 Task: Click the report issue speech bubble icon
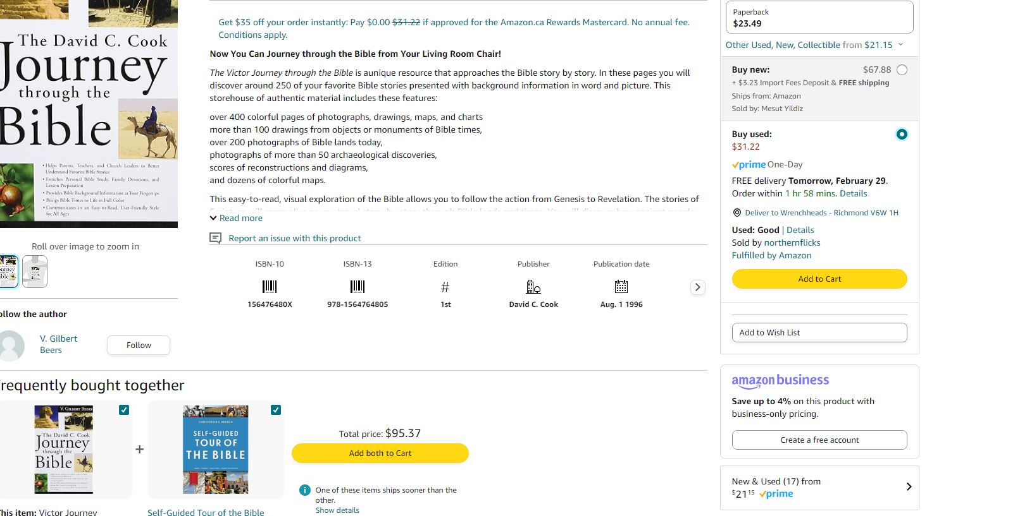[x=215, y=238]
